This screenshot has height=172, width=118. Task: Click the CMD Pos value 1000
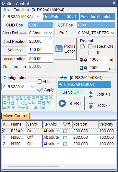click(x=41, y=25)
